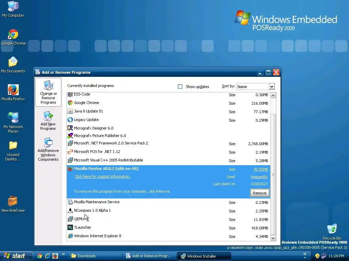Screen dimensions: 349x261
Task: Click ESS-Code program icon
Action: click(x=70, y=94)
